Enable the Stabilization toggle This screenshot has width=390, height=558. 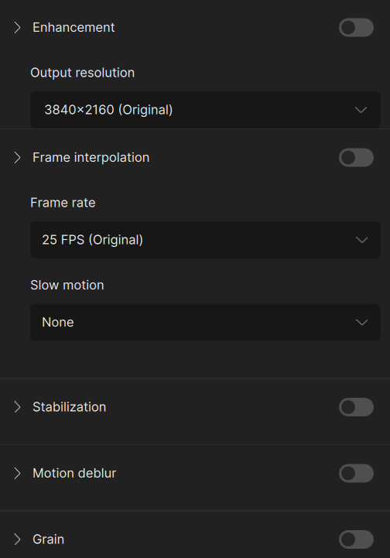pos(356,407)
